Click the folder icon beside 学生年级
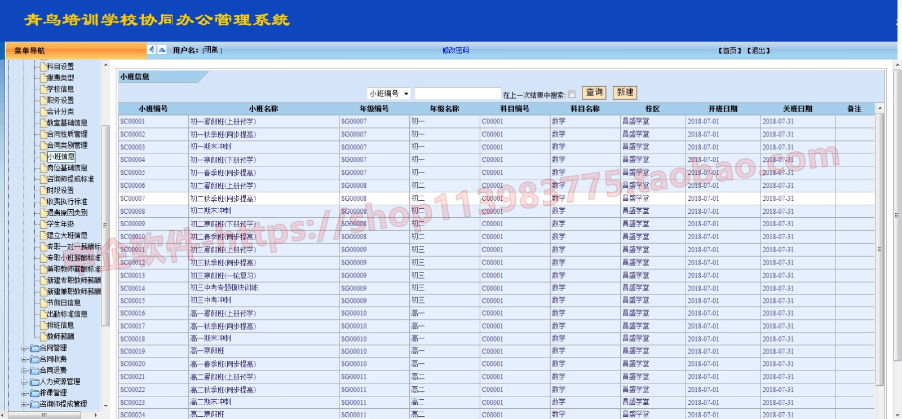 pyautogui.click(x=43, y=224)
